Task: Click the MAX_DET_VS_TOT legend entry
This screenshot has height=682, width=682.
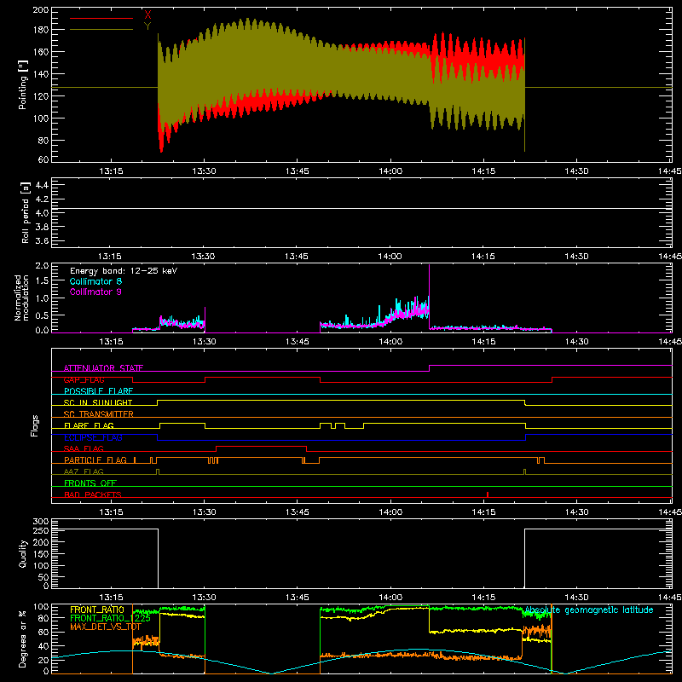Action: [106, 627]
